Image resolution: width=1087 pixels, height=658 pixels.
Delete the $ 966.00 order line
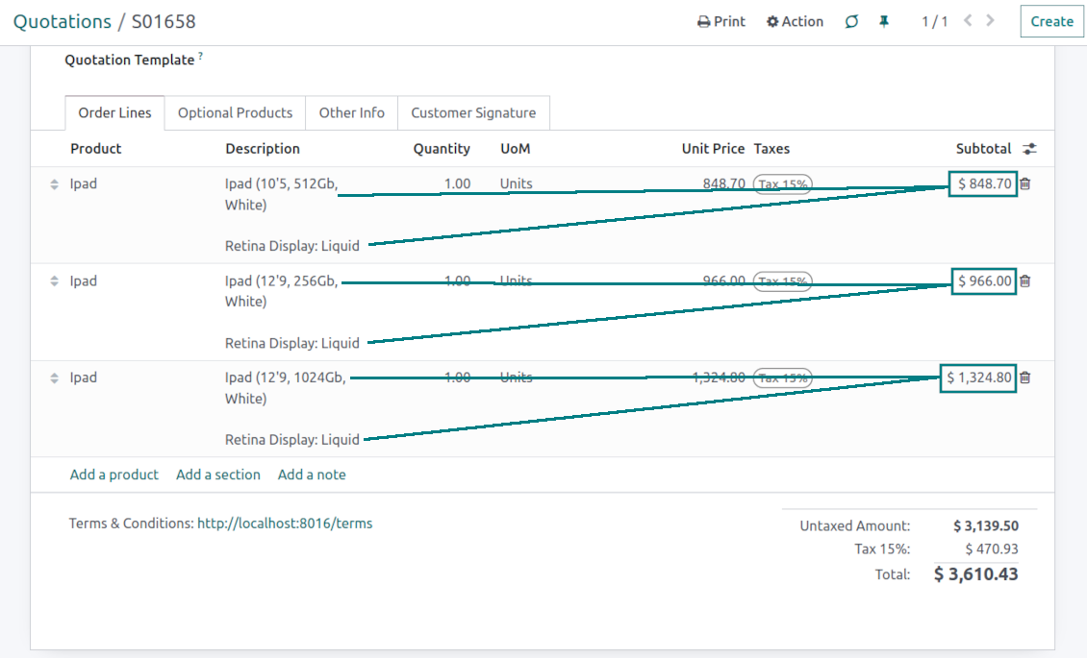[x=1025, y=280]
